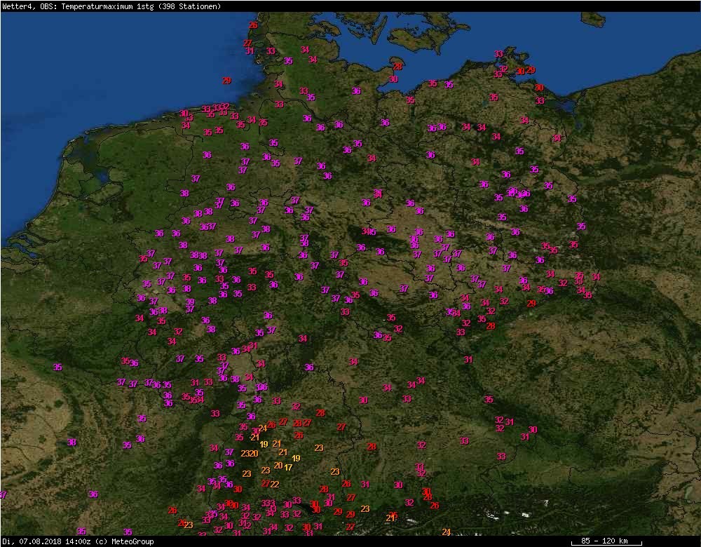Select the magenta 39 reading near Cologne area
Viewport: 701px width, 547px height.
190,302
